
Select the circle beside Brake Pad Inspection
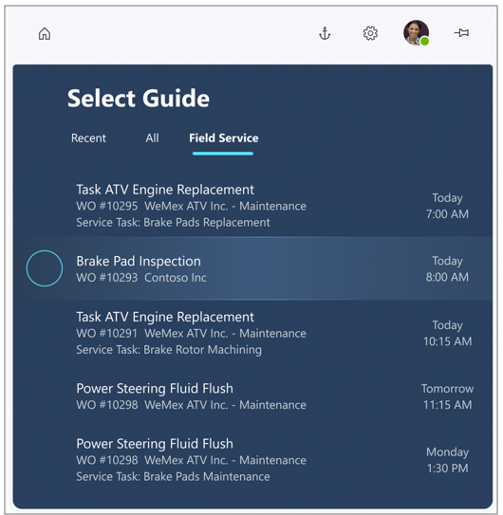(45, 268)
